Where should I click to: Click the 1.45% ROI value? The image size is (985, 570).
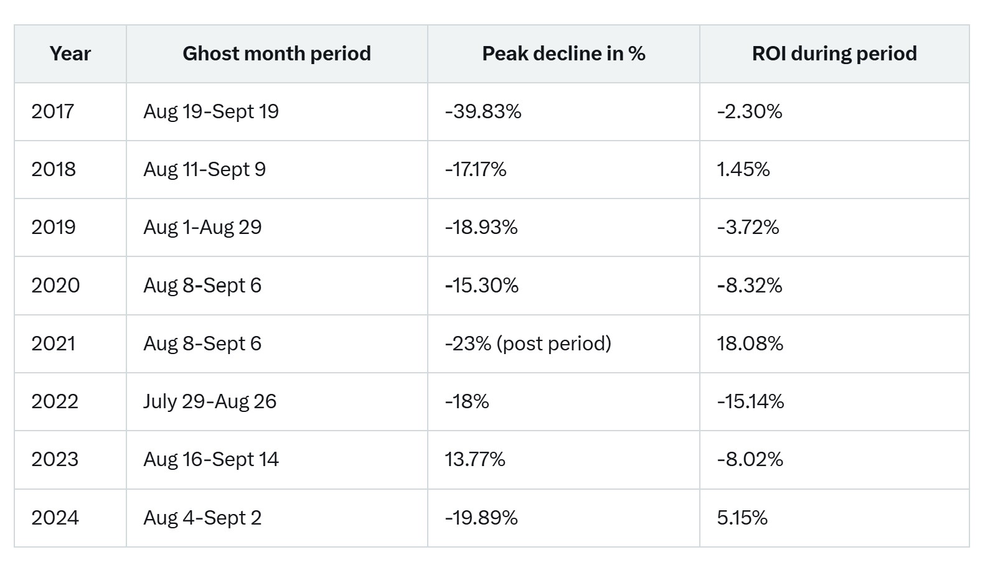click(x=743, y=170)
